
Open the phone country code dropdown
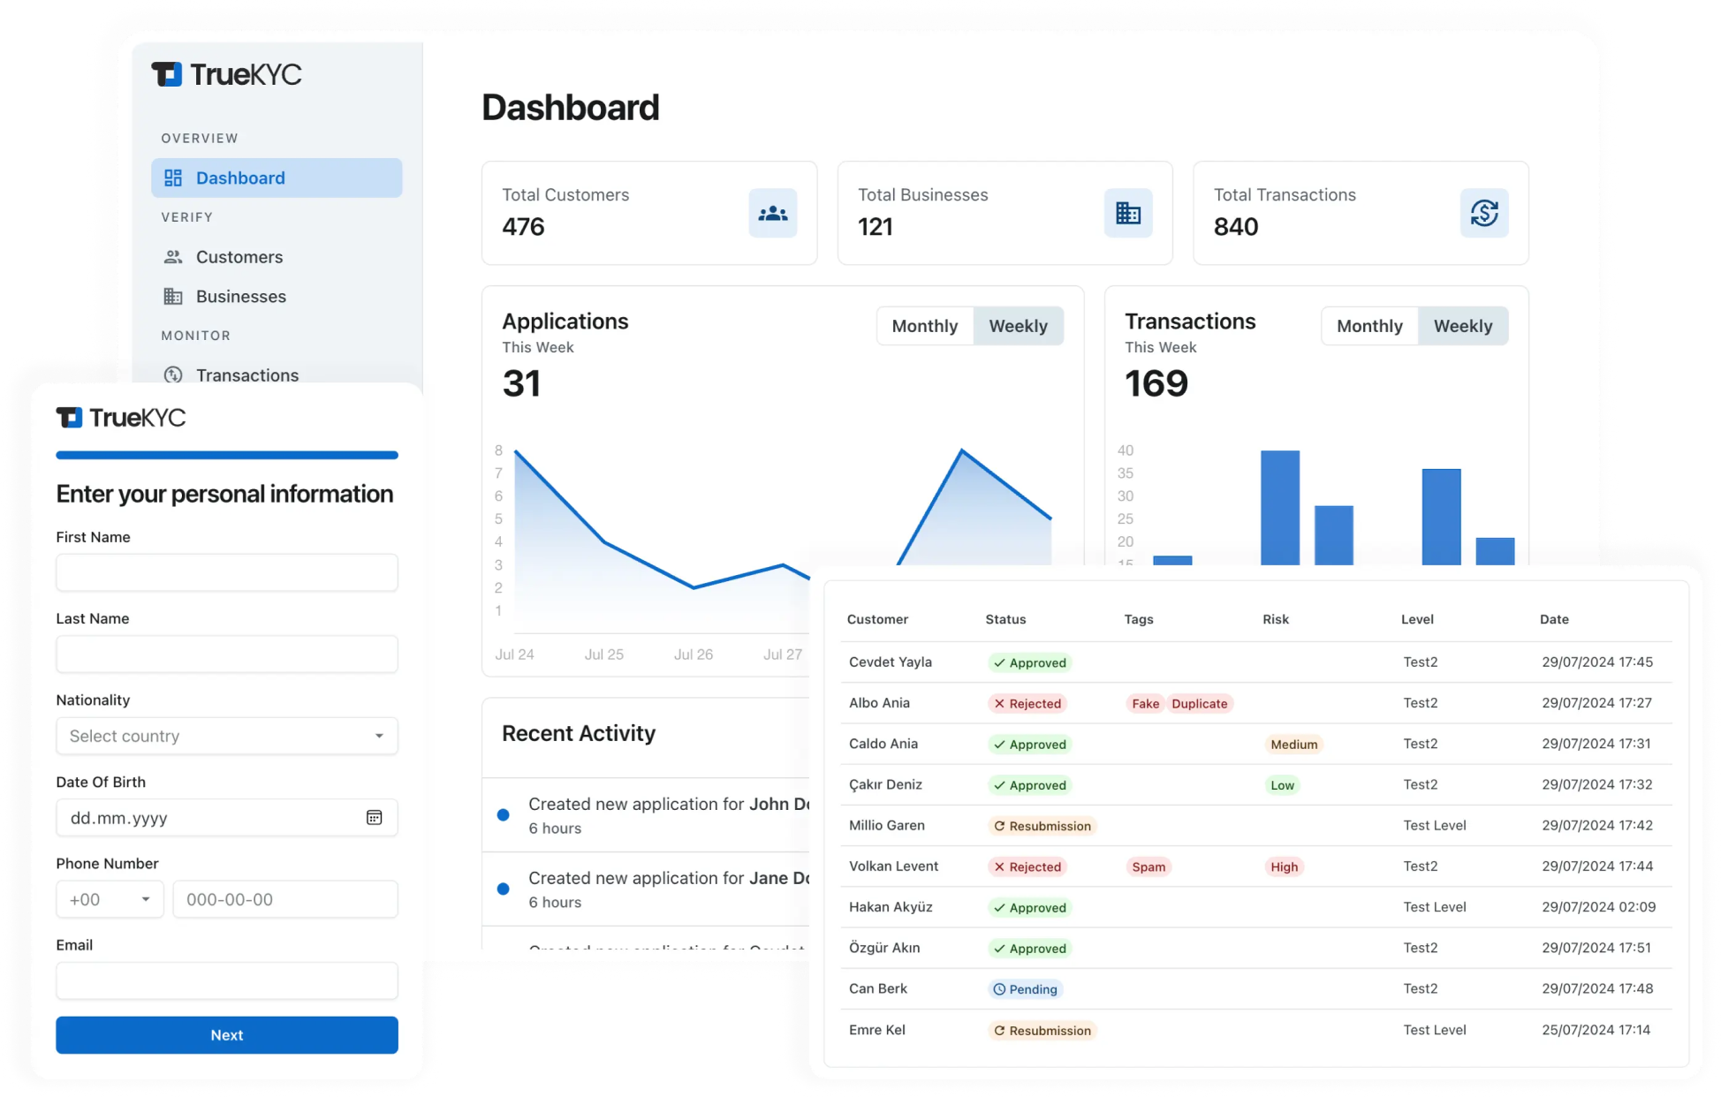(109, 899)
